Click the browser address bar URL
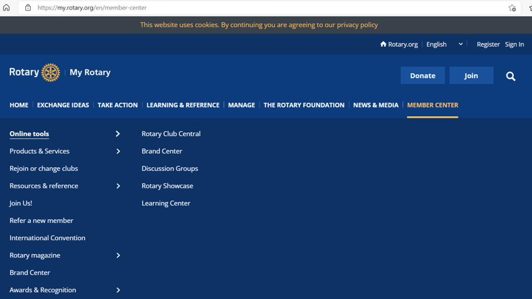 (x=92, y=7)
